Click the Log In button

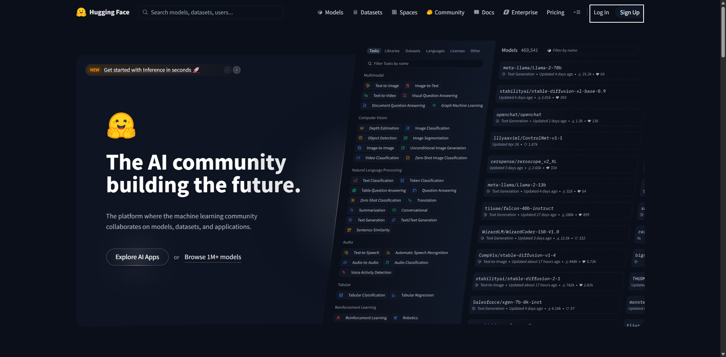coord(601,12)
